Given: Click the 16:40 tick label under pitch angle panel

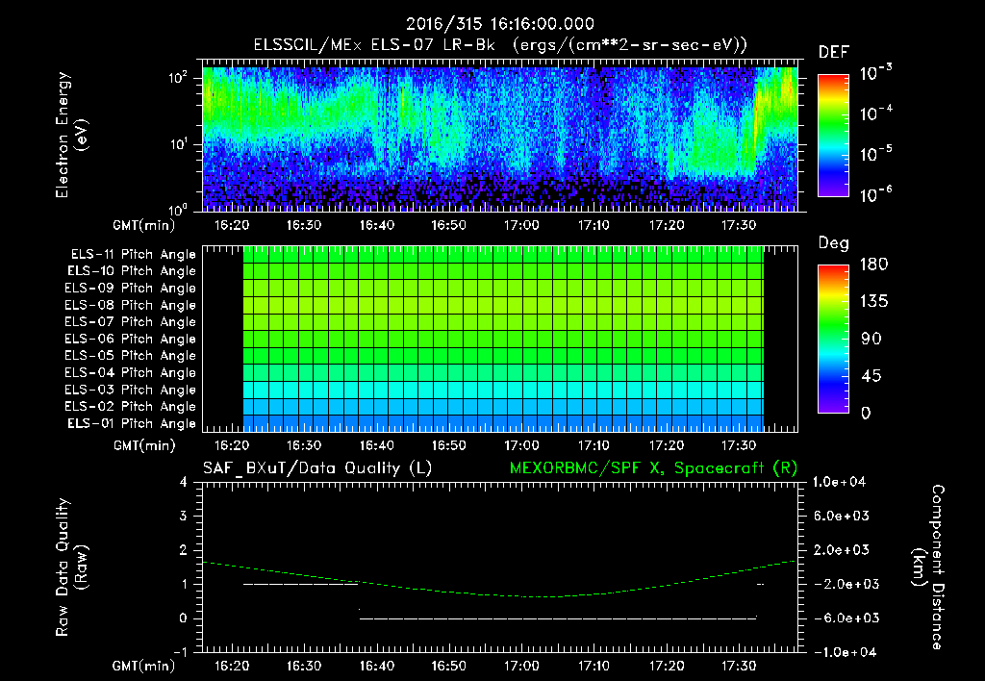Looking at the screenshot, I should pos(376,445).
